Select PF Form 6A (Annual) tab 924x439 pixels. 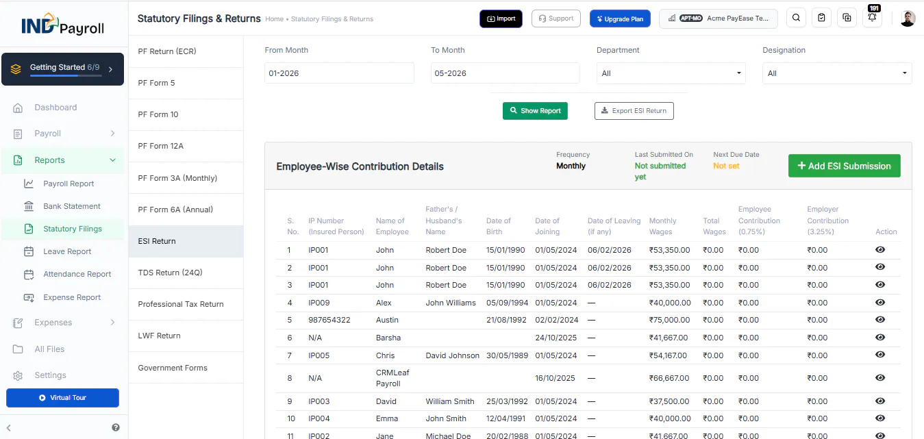pyautogui.click(x=186, y=210)
